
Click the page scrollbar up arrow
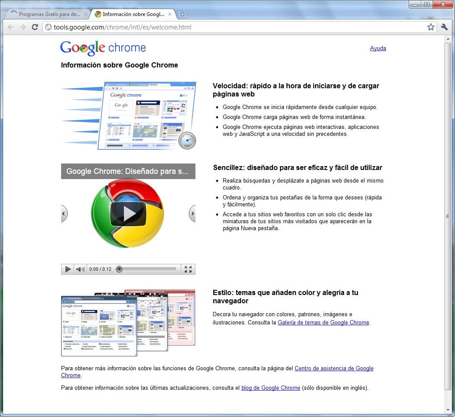[448, 39]
